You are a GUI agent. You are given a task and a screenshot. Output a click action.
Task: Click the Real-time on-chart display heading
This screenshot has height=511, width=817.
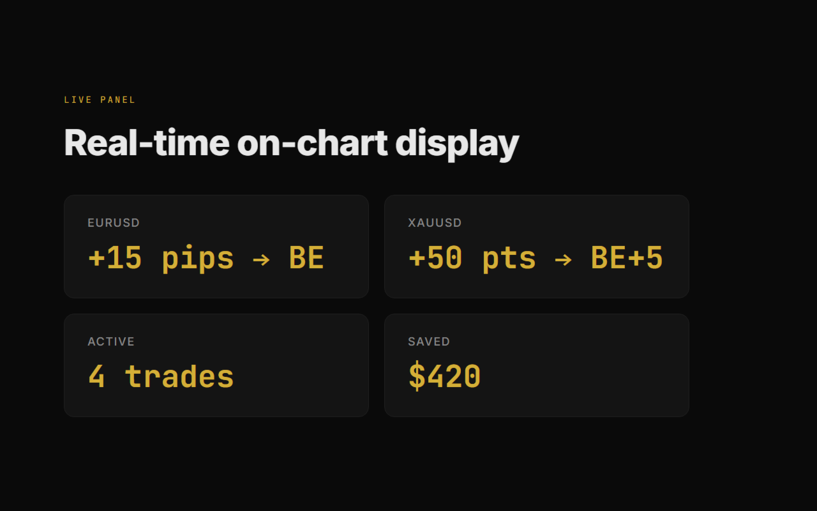tap(291, 142)
